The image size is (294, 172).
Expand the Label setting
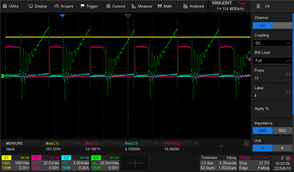[x=272, y=92]
